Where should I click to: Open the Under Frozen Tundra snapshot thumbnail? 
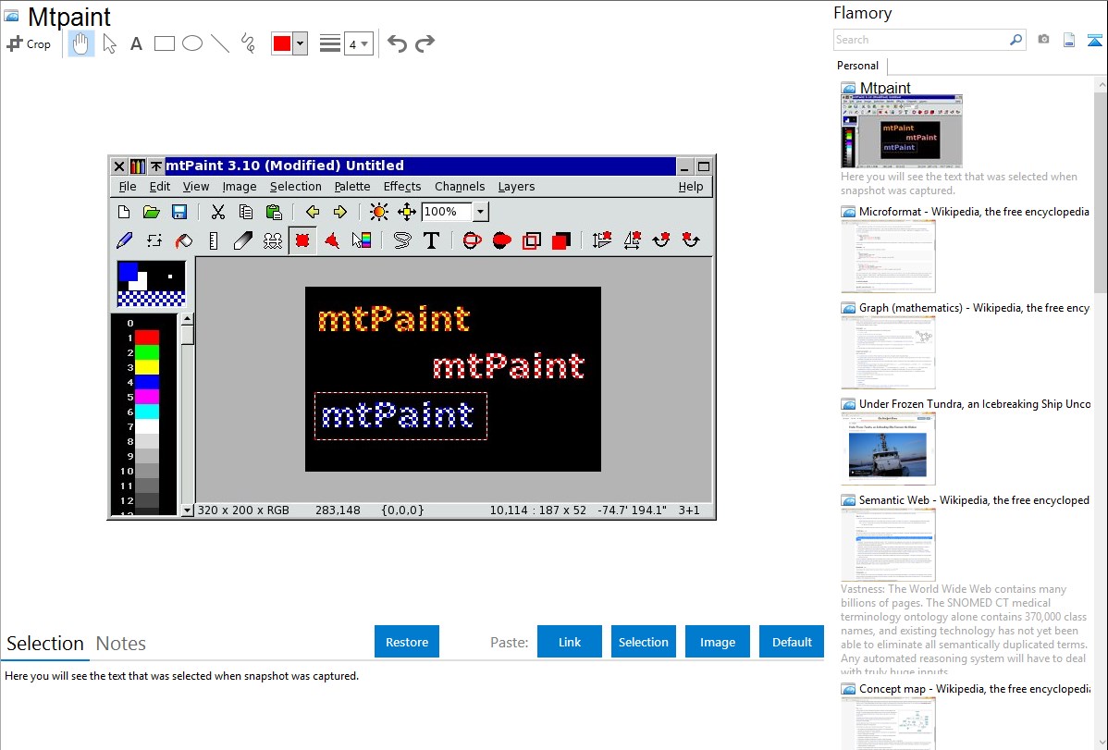(888, 449)
